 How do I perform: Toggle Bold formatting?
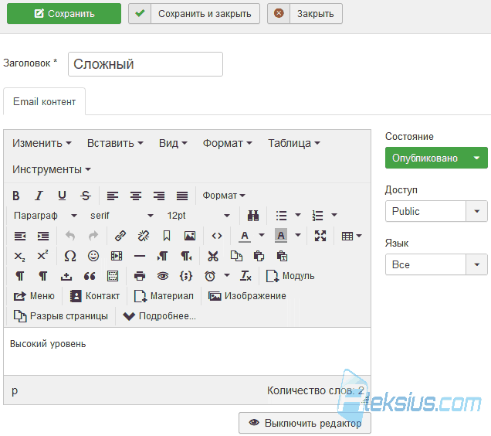pyautogui.click(x=16, y=196)
